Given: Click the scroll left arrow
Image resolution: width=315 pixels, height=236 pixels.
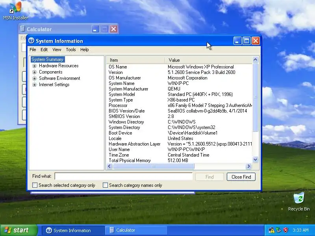Looking at the screenshot, I should pyautogui.click(x=109, y=166).
